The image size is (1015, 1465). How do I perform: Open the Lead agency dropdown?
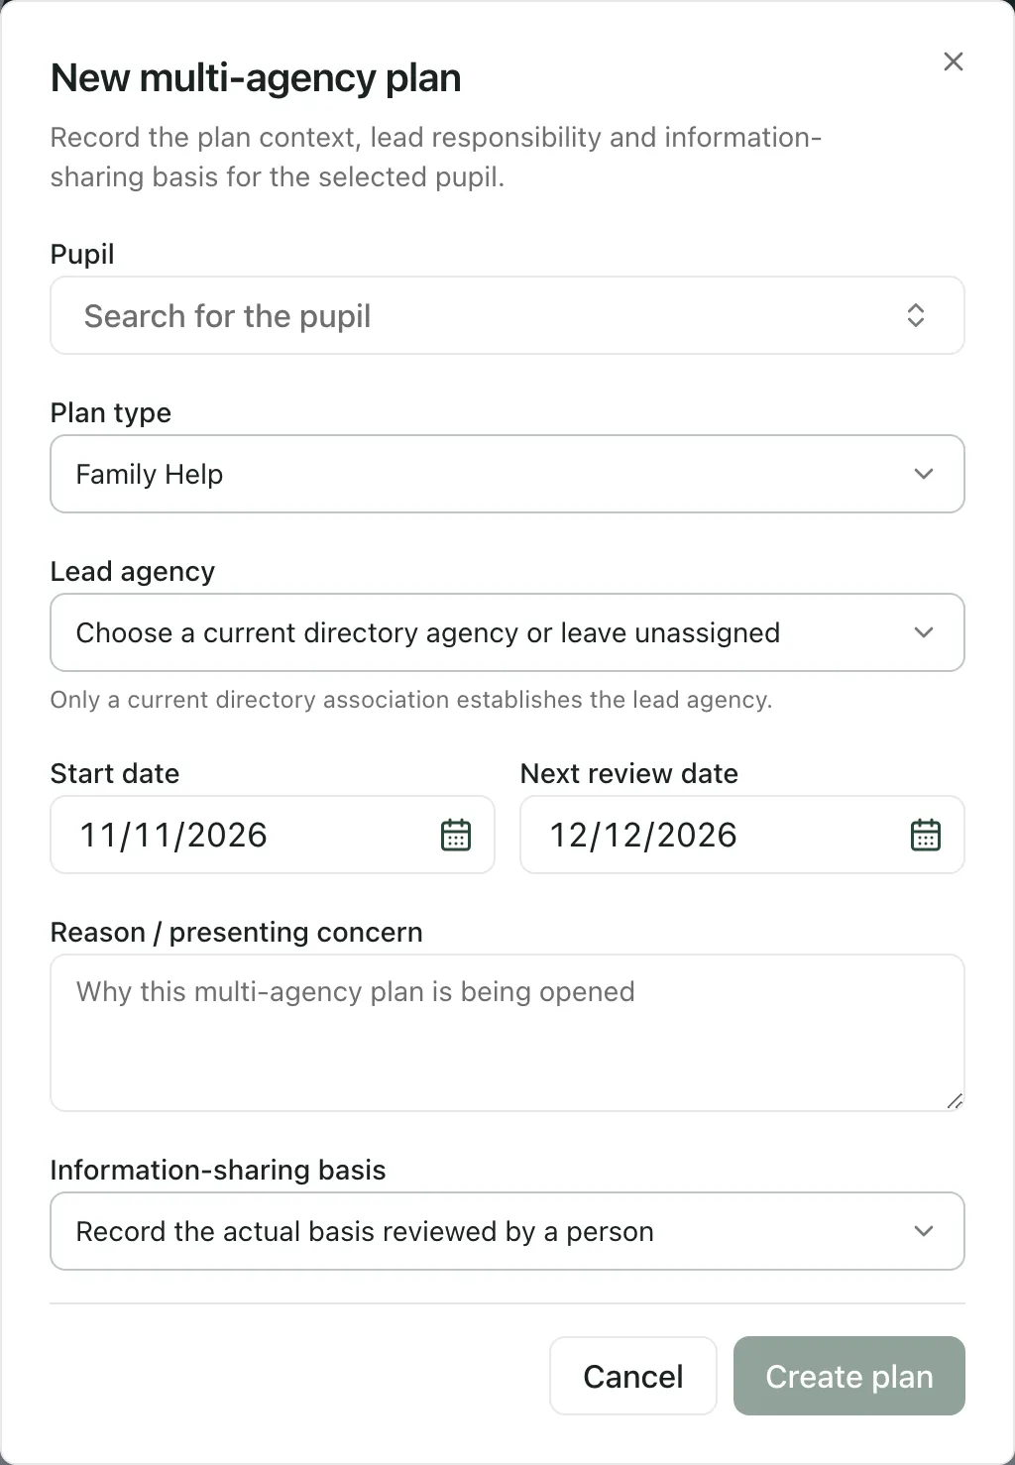[507, 632]
